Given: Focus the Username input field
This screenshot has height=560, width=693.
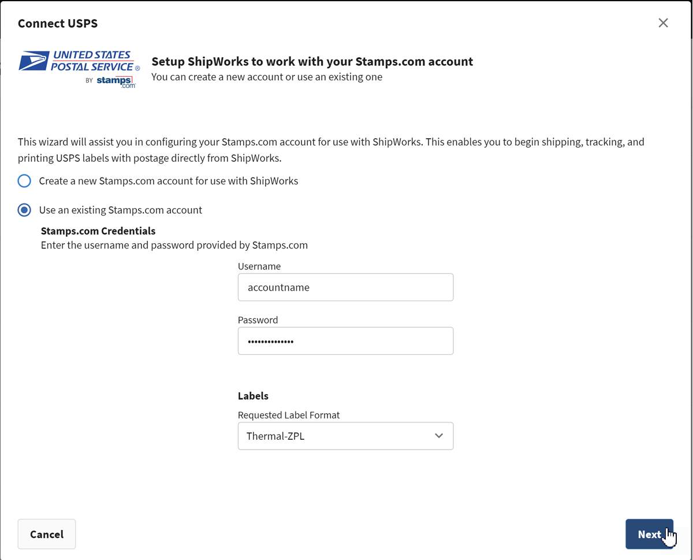Looking at the screenshot, I should pos(345,287).
